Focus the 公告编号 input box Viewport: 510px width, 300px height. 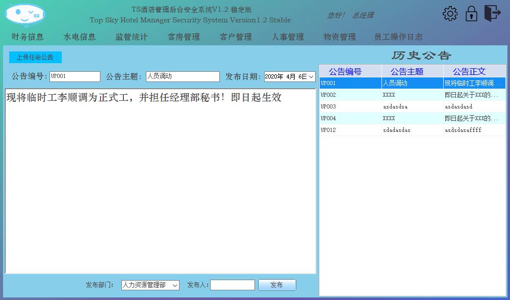point(75,76)
